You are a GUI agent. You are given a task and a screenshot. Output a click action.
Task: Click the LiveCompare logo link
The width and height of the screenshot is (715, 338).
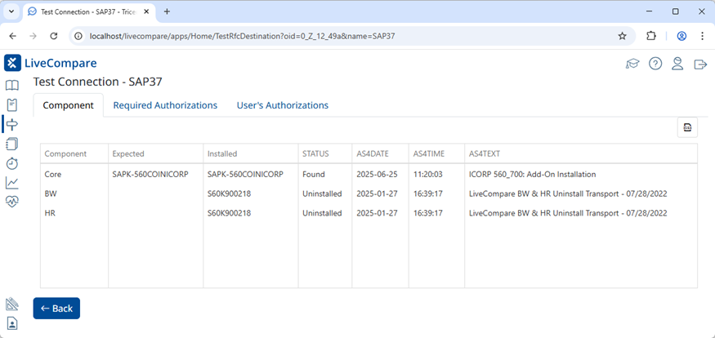click(51, 63)
